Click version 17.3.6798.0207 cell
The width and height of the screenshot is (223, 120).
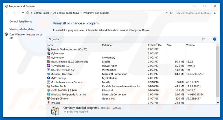[x=195, y=74]
